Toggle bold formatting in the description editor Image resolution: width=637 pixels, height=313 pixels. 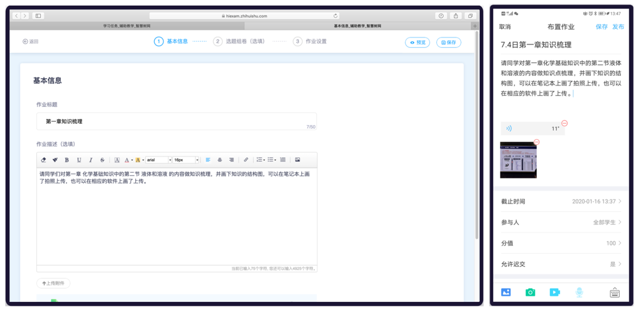click(x=67, y=160)
